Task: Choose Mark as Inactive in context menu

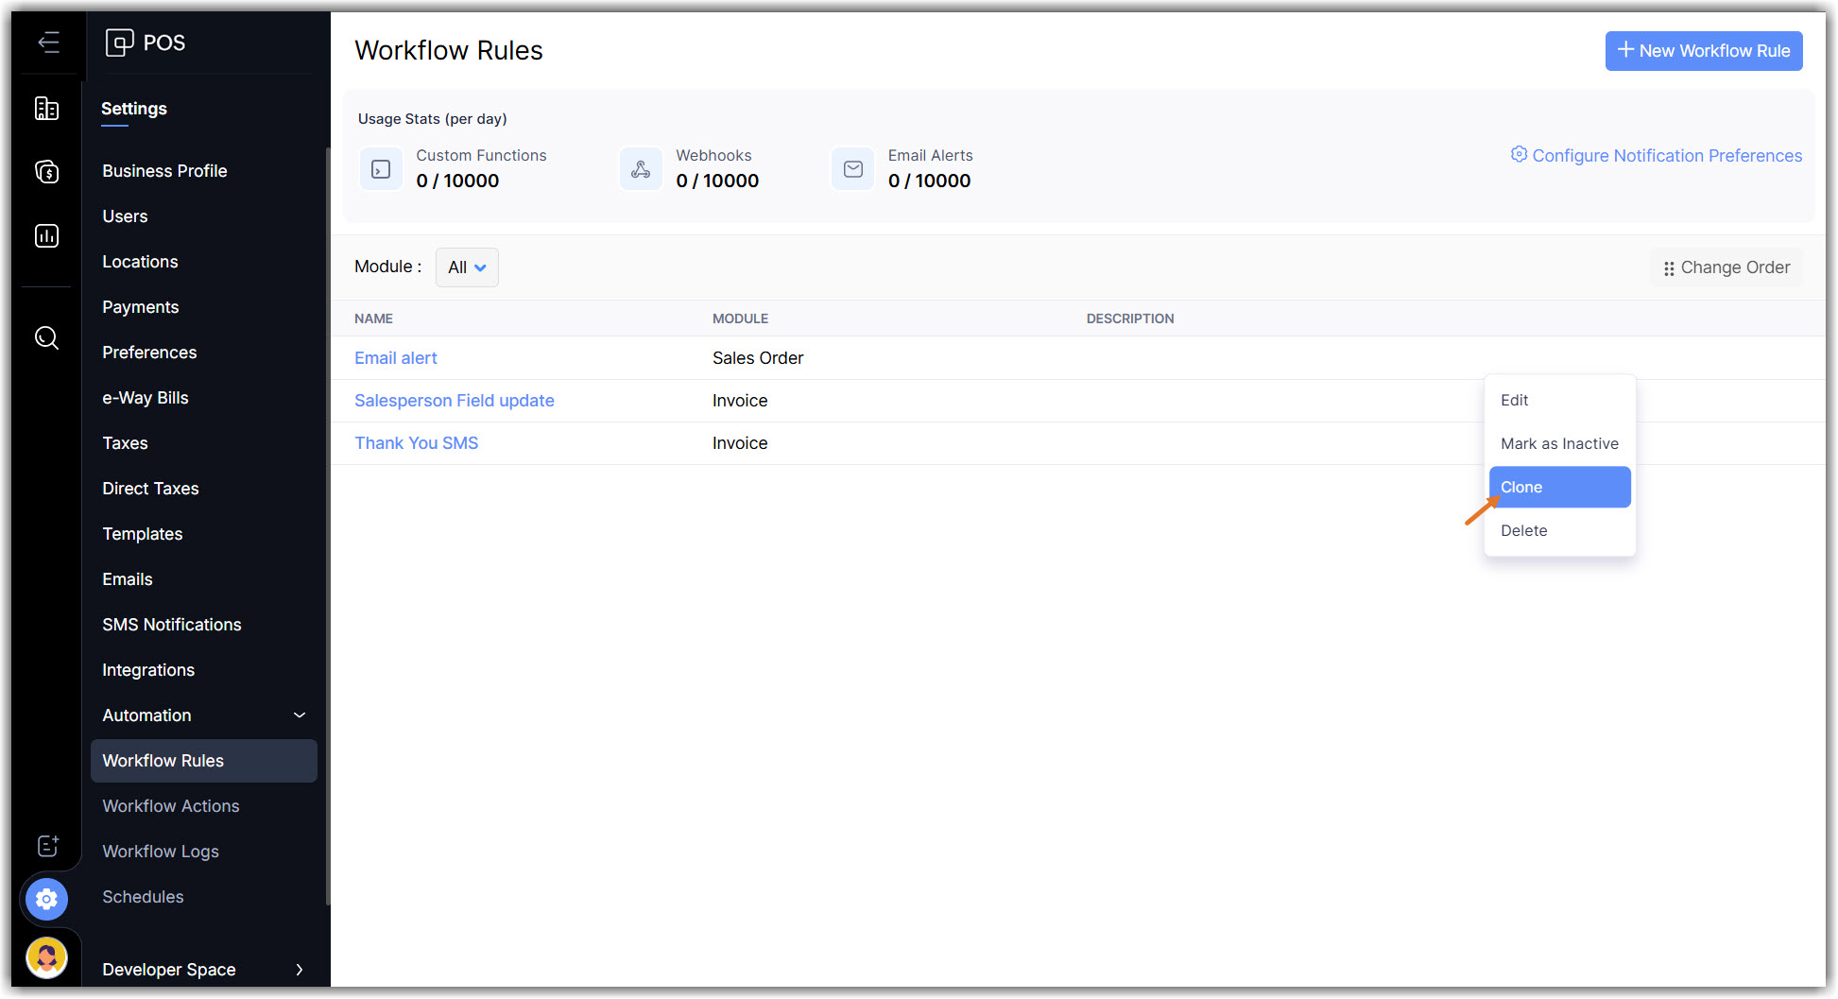Action: (x=1558, y=443)
